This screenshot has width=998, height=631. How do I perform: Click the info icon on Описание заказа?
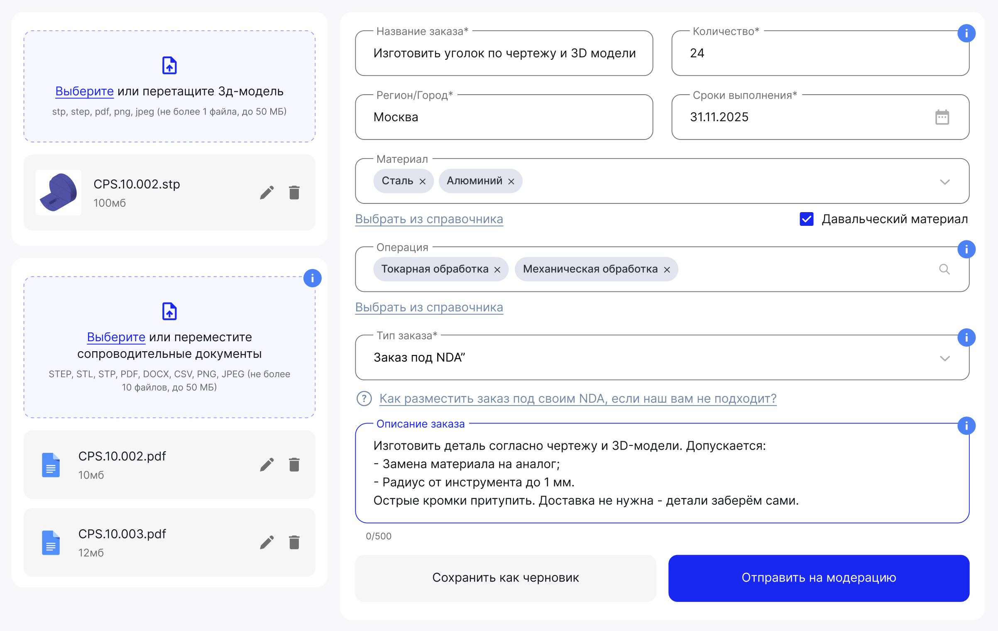point(966,426)
